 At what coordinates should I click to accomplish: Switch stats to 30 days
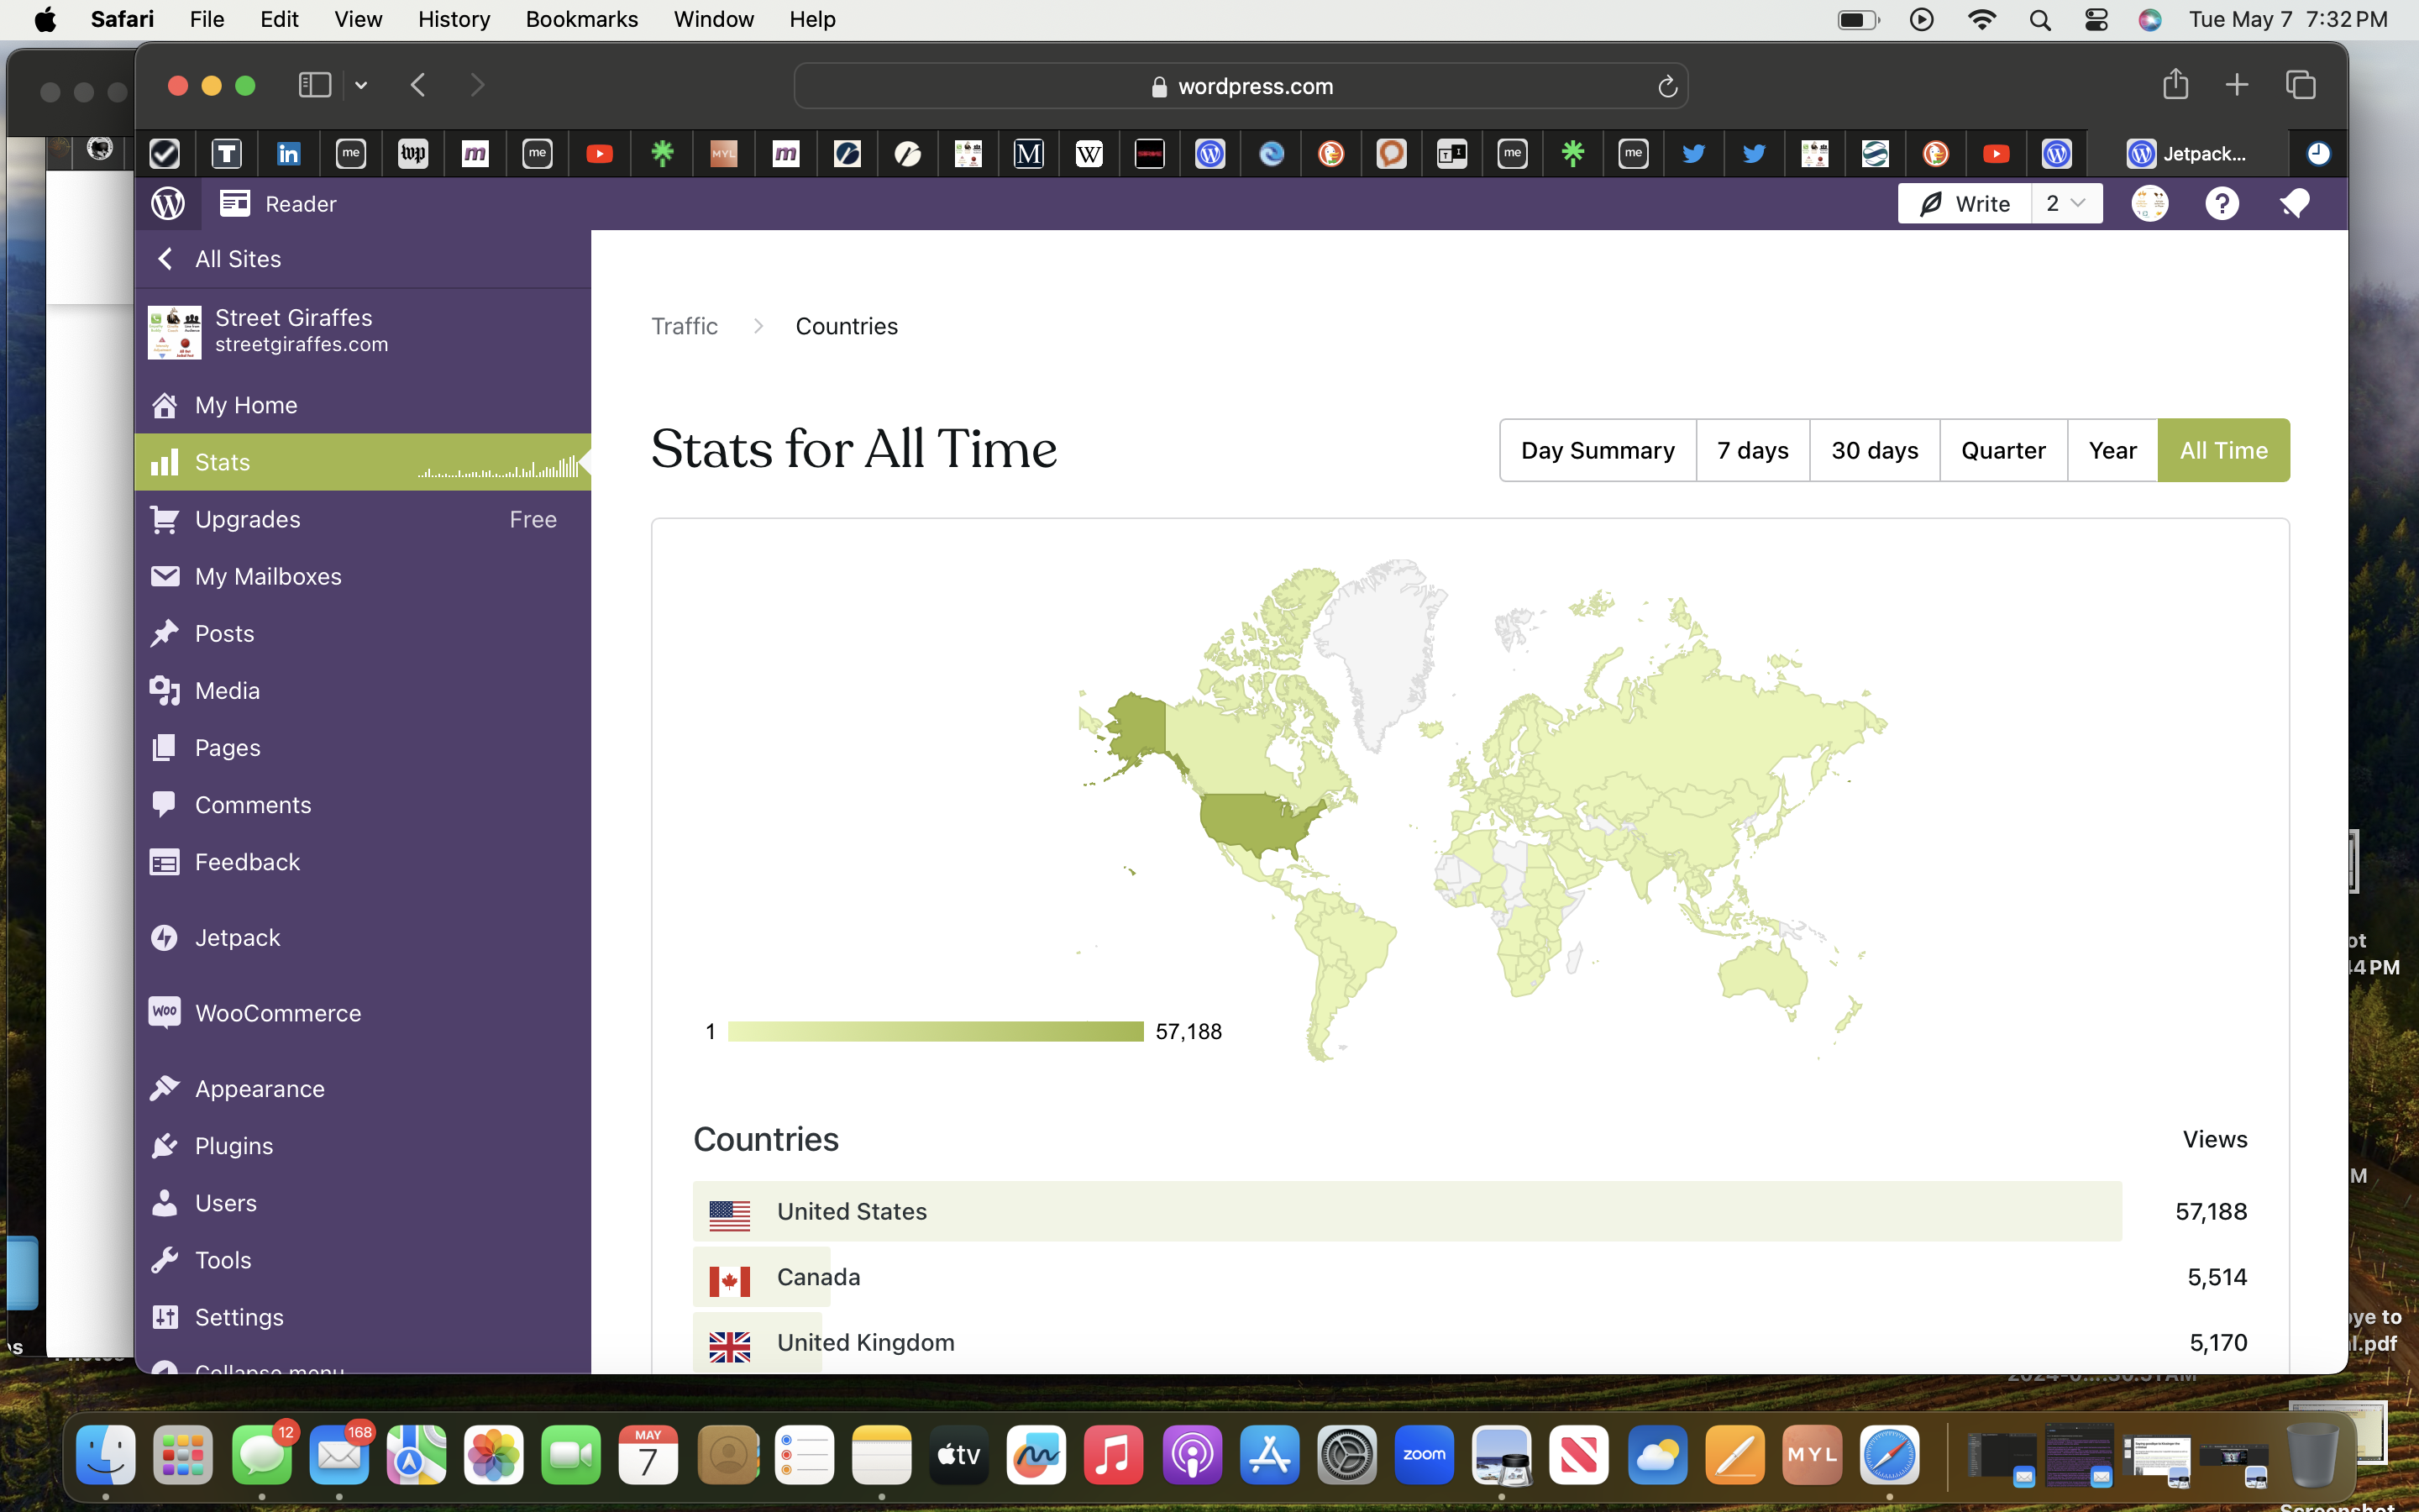(1873, 450)
